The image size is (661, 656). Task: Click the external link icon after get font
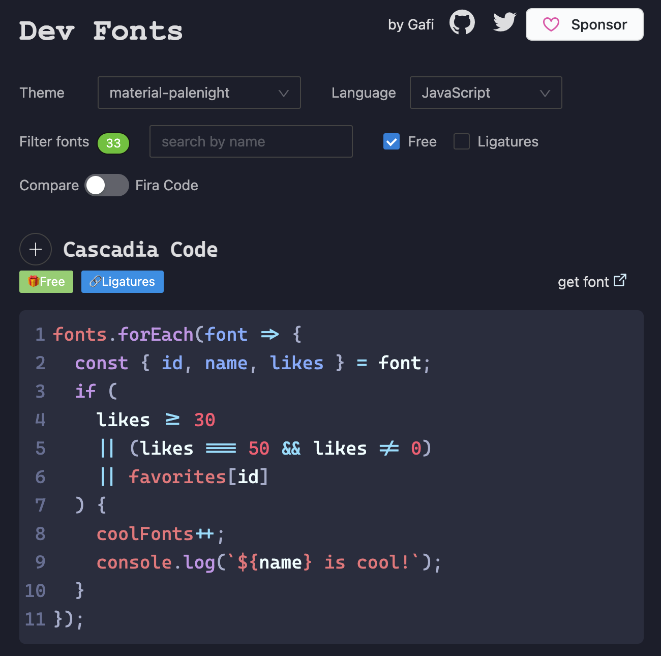pos(620,280)
